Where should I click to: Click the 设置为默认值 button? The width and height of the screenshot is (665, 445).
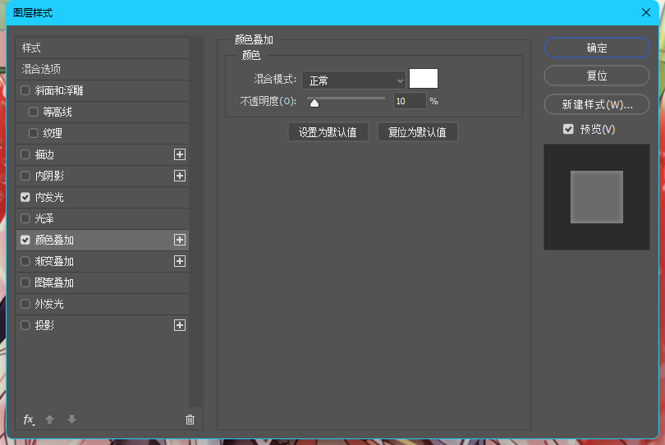coord(328,132)
